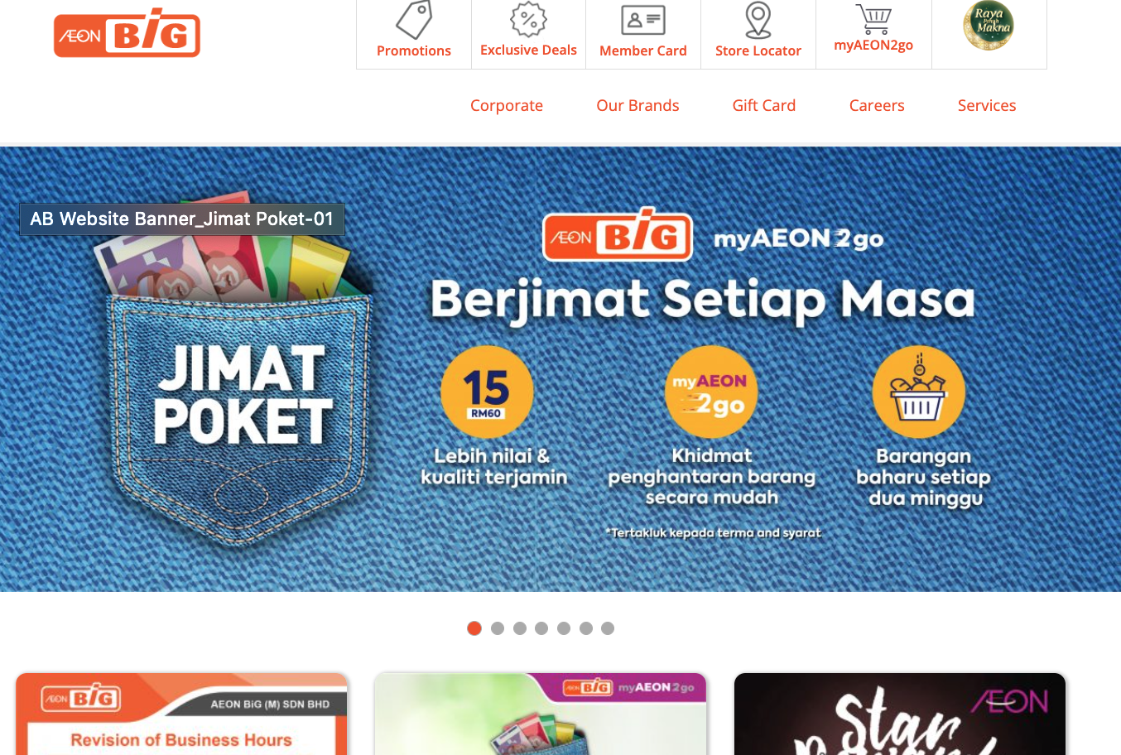1121x755 pixels.
Task: Click the myAEON2go shopping cart icon
Action: pos(873,19)
